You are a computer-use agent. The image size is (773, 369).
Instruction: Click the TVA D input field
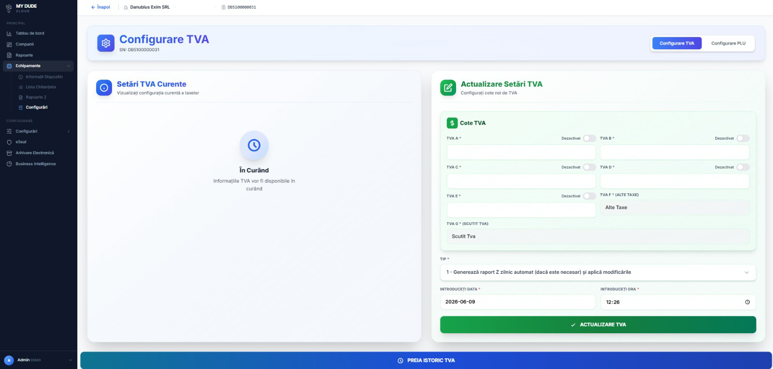(675, 181)
